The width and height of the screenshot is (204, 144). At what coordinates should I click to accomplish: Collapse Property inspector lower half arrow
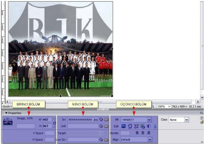click(x=202, y=142)
